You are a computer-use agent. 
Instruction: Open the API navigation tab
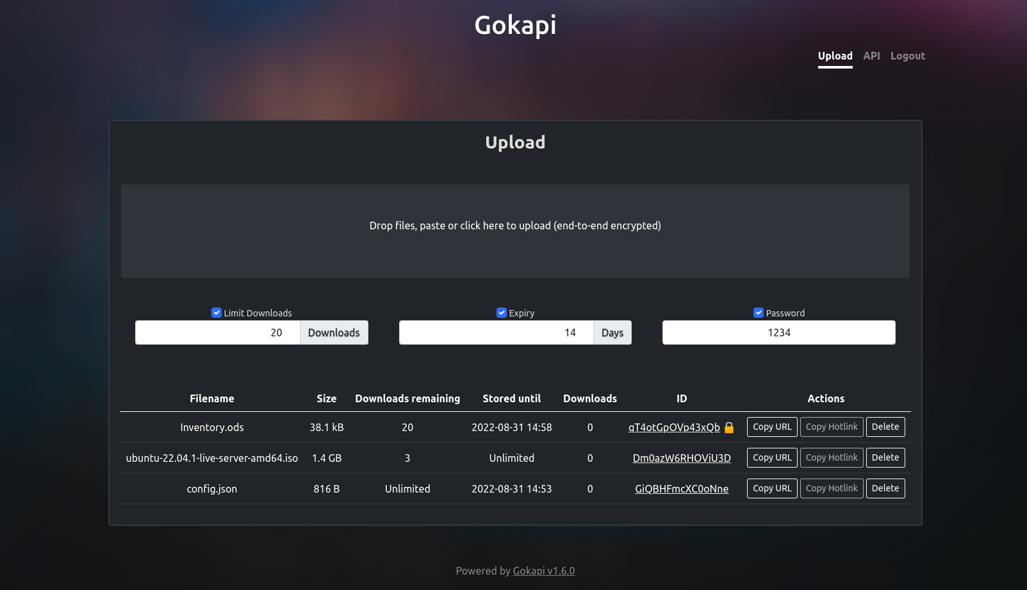(871, 56)
